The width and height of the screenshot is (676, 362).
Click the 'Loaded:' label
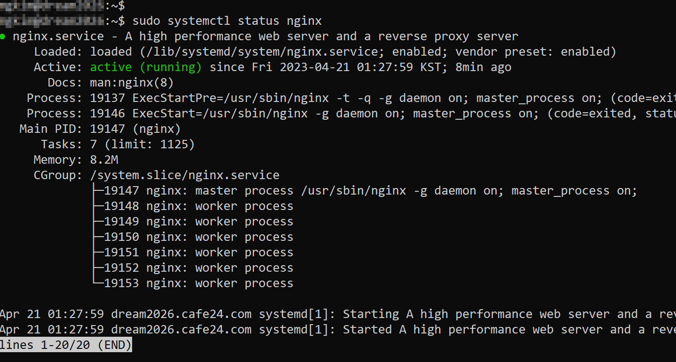59,52
